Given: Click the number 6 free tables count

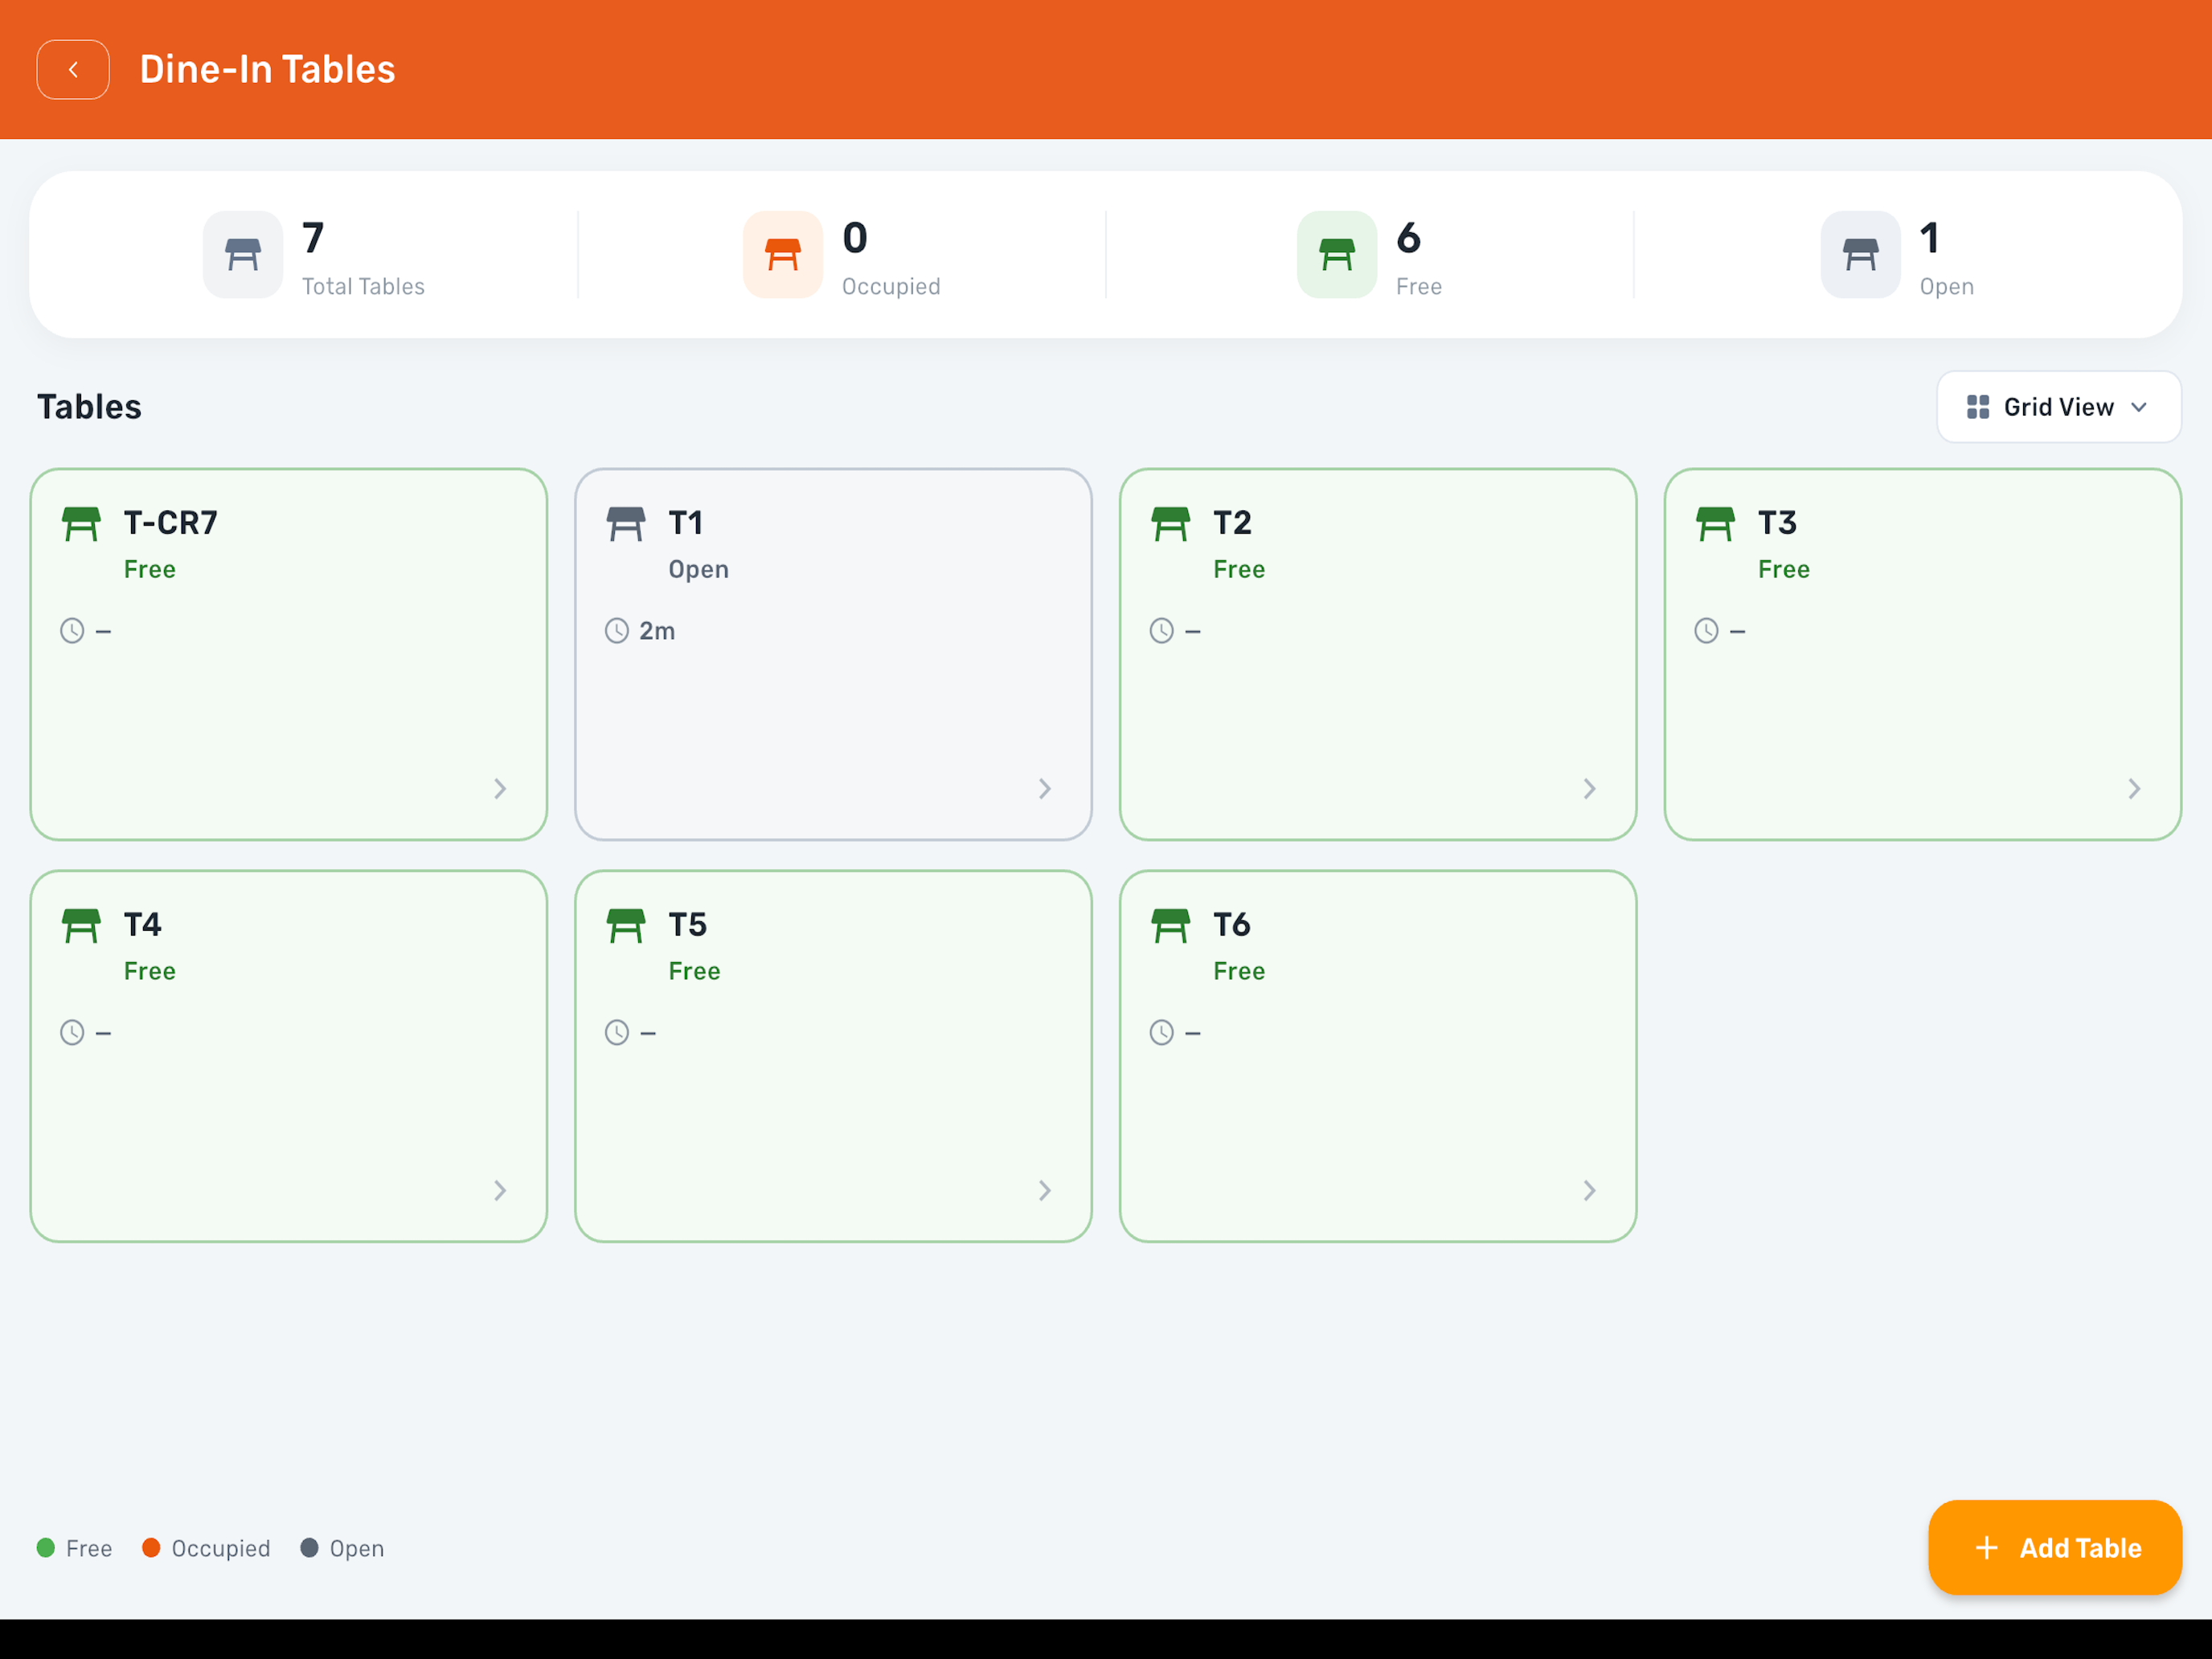Looking at the screenshot, I should pyautogui.click(x=1409, y=238).
